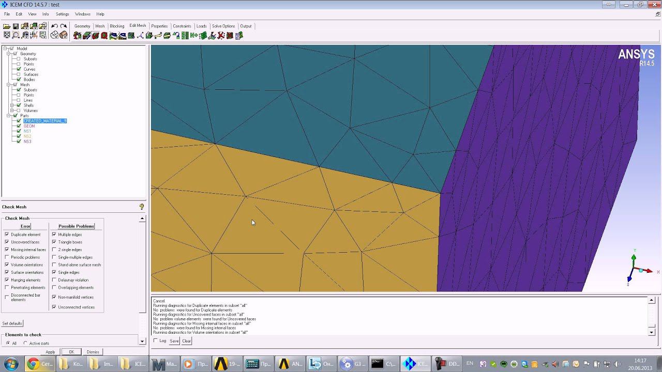Screen dimensions: 662x372
Task: Toggle visibility of the NS2 part
Action: tap(19, 136)
